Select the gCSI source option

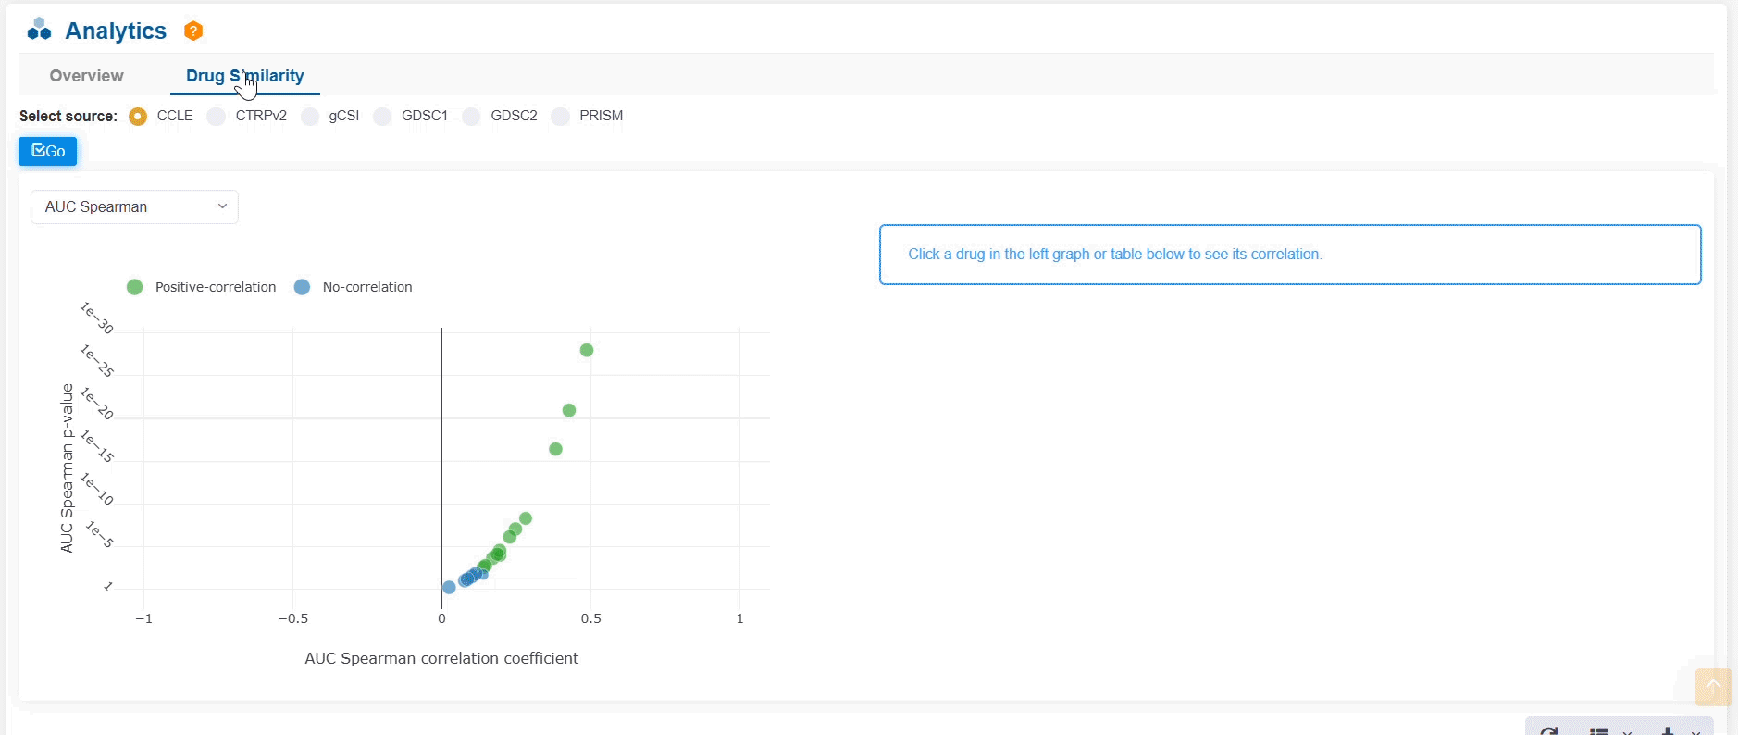[311, 117]
